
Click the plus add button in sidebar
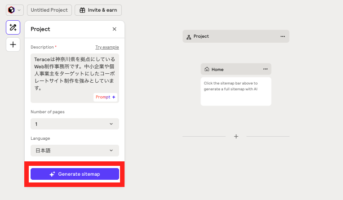click(x=13, y=44)
